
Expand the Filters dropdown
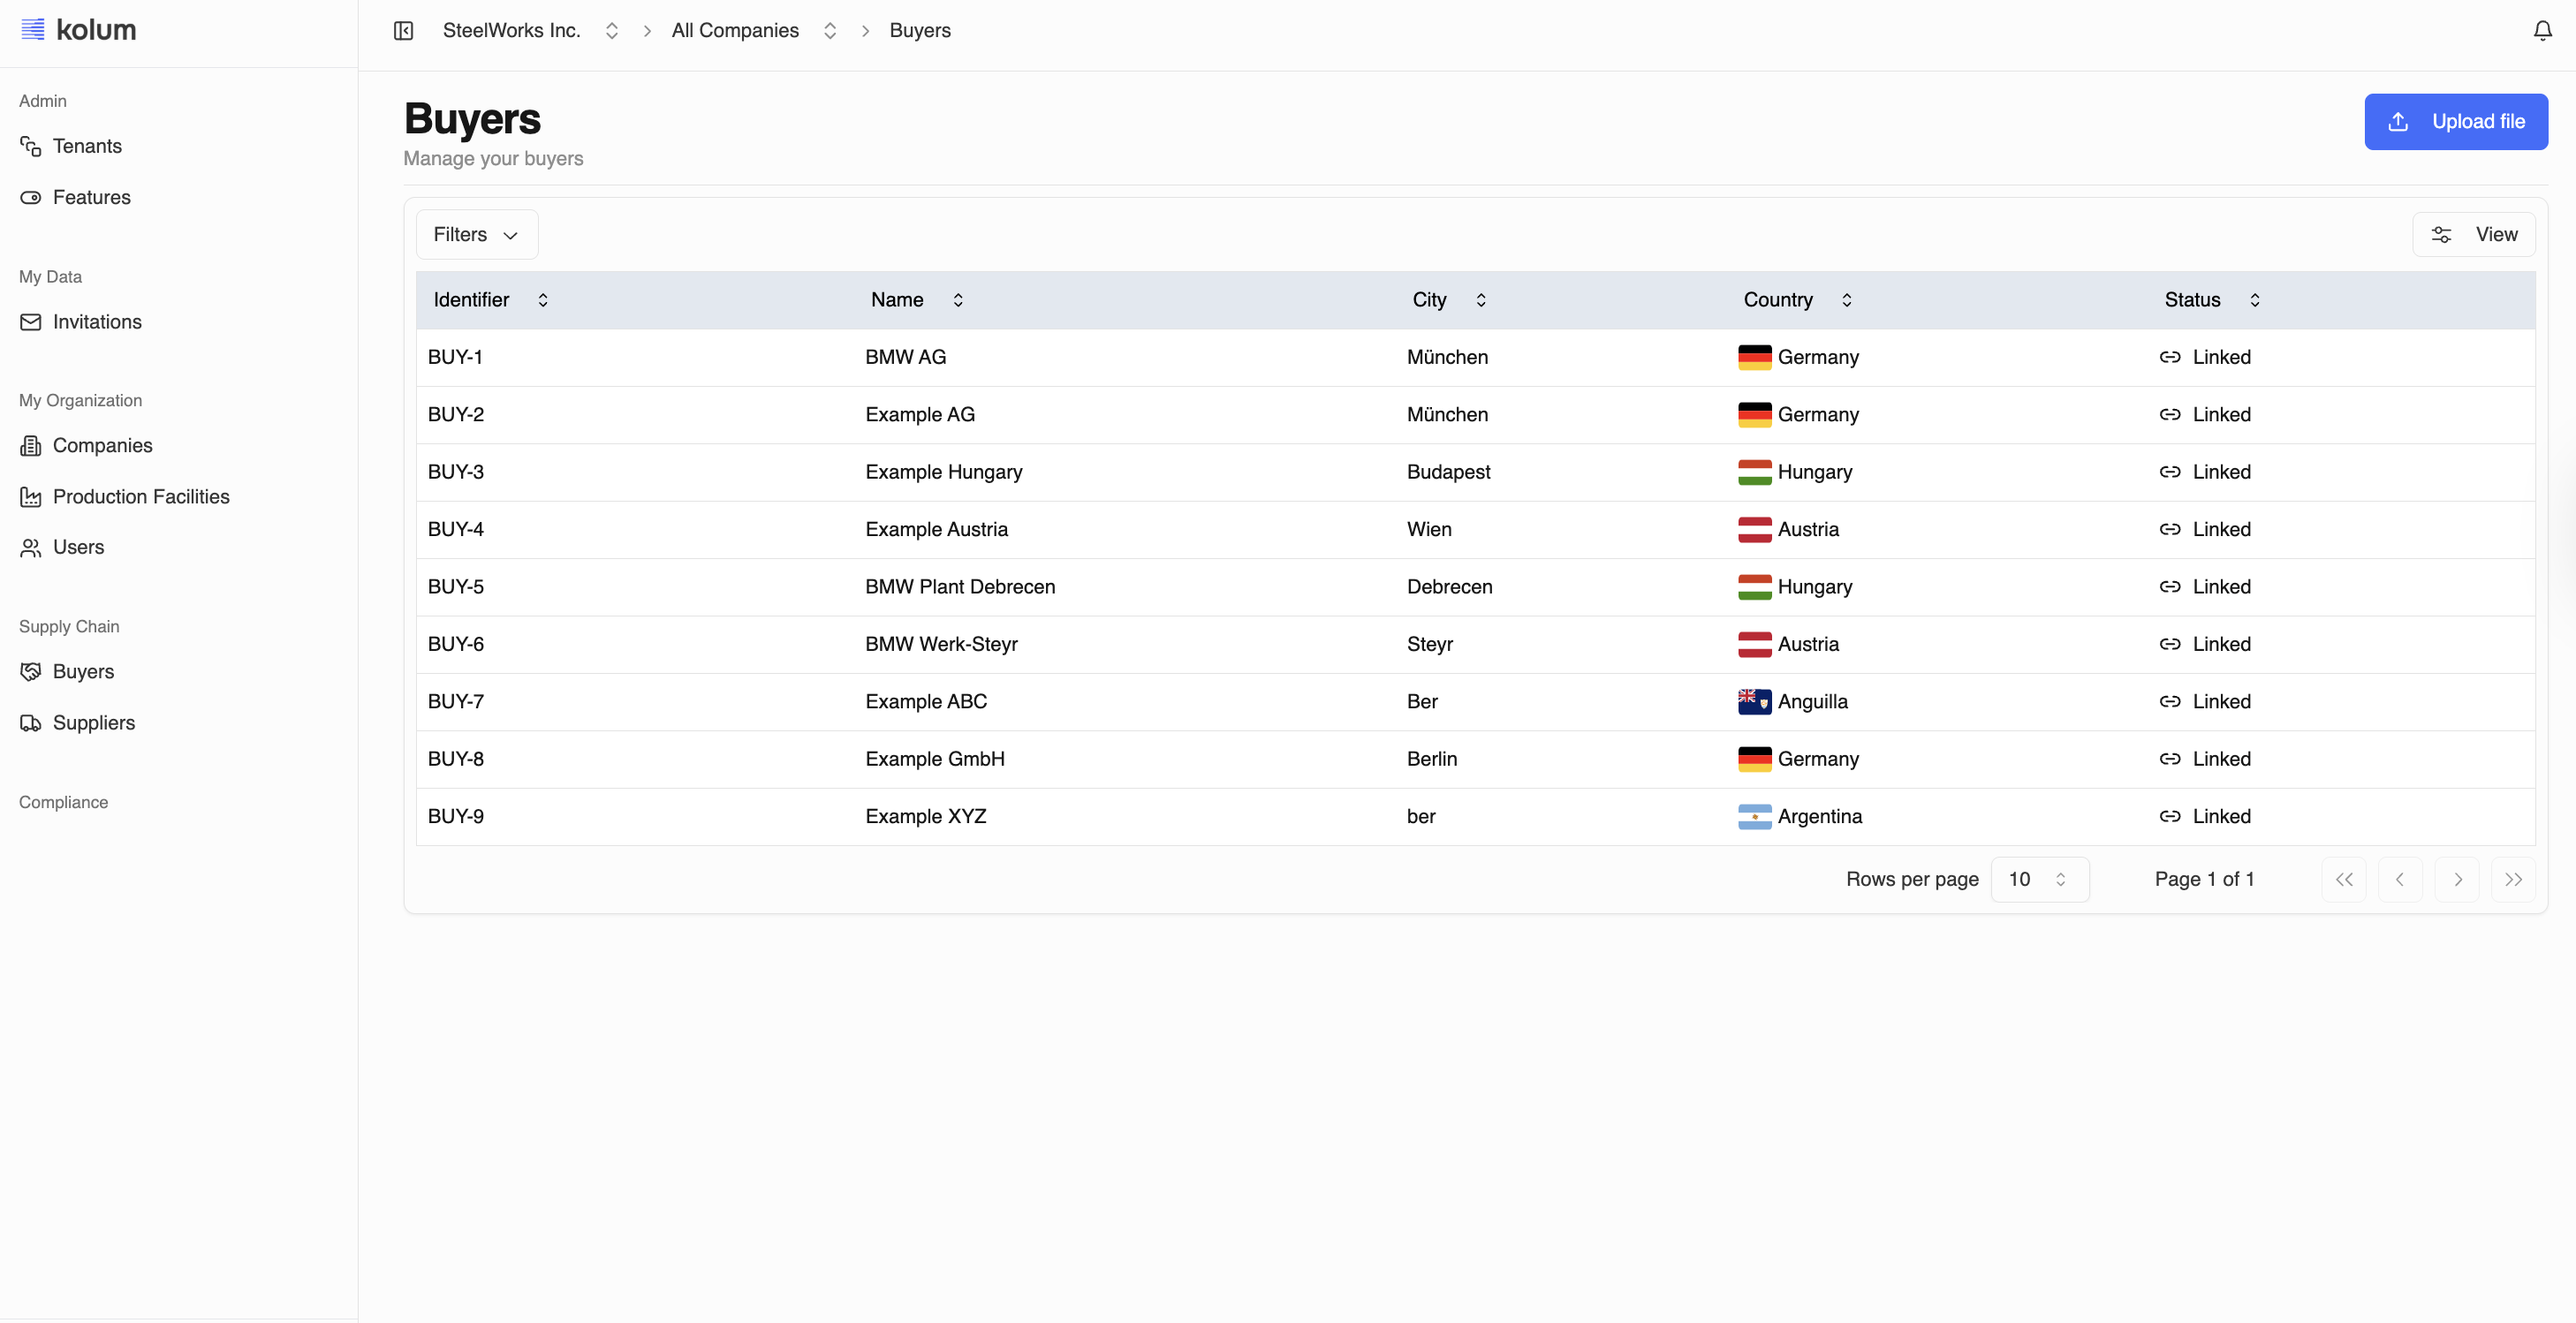pos(476,235)
